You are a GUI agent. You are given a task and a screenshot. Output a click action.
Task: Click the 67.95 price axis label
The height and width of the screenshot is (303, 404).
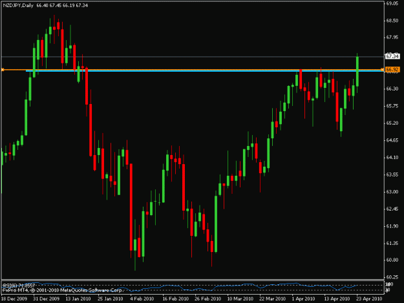pyautogui.click(x=392, y=37)
